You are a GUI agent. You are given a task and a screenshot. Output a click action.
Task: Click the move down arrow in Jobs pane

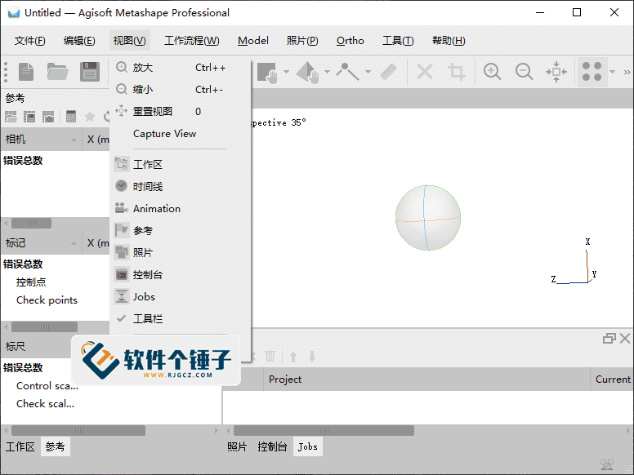[x=312, y=356]
